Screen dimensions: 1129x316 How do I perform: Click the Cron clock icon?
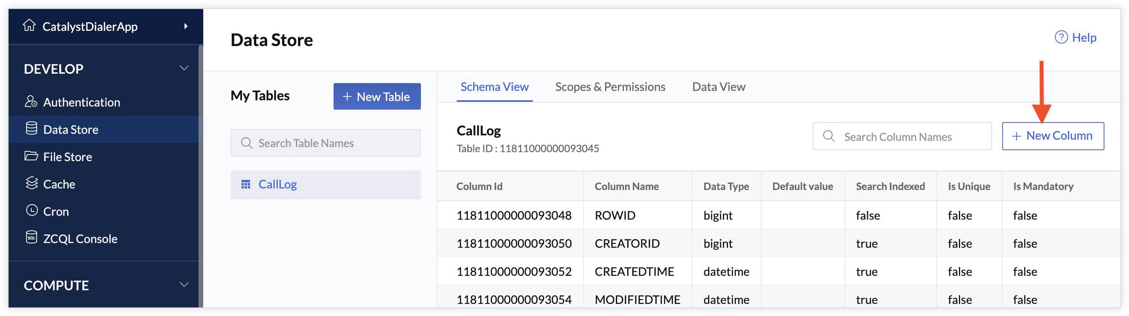(x=32, y=210)
